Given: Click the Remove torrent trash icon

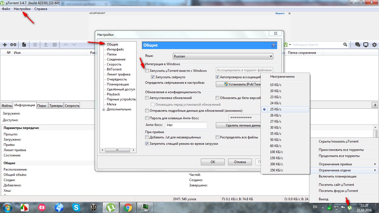Looking at the screenshot, I should (35, 45).
